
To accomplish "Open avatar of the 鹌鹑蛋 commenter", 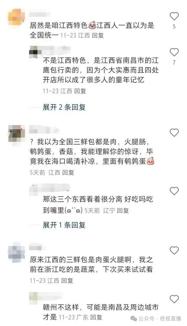I will (x=16, y=133).
